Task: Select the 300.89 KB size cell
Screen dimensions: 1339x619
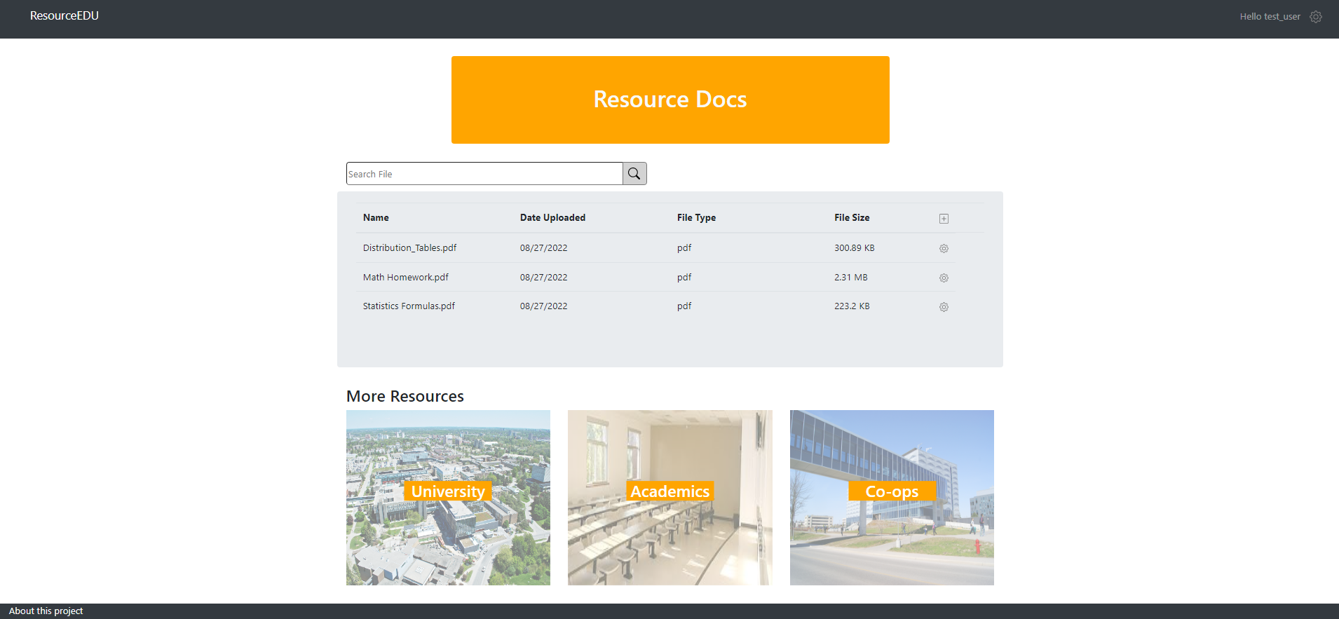Action: (855, 248)
